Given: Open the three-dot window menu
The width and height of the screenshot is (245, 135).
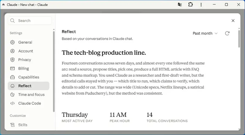Looking at the screenshot, I should click(201, 5).
